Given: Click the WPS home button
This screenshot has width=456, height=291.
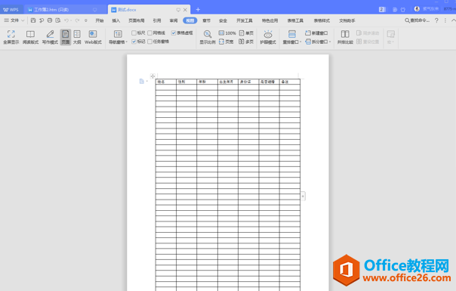Looking at the screenshot, I should point(11,10).
